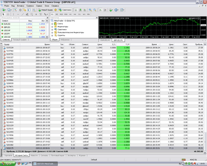Switch to Торговля terminal tab

pos(8,156)
